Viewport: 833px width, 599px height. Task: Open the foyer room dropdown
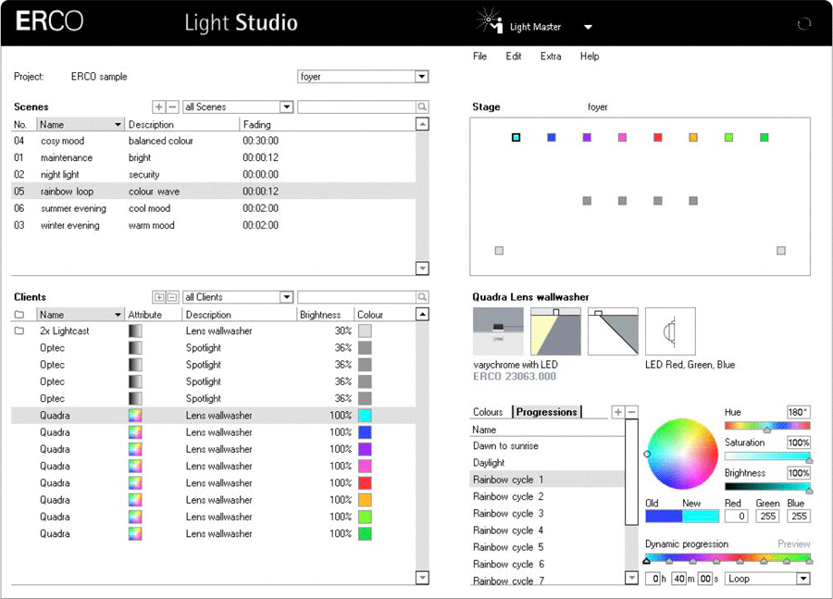(422, 77)
